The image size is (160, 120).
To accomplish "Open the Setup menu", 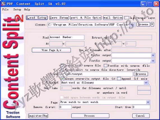I will [x=17, y=10].
